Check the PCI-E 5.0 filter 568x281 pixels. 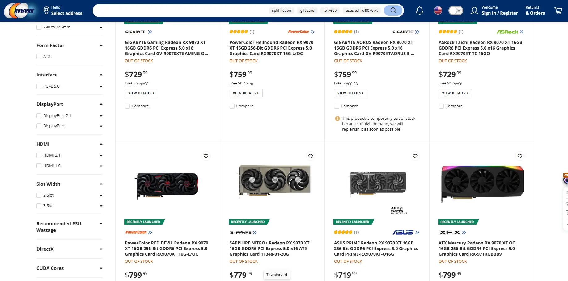(x=39, y=86)
